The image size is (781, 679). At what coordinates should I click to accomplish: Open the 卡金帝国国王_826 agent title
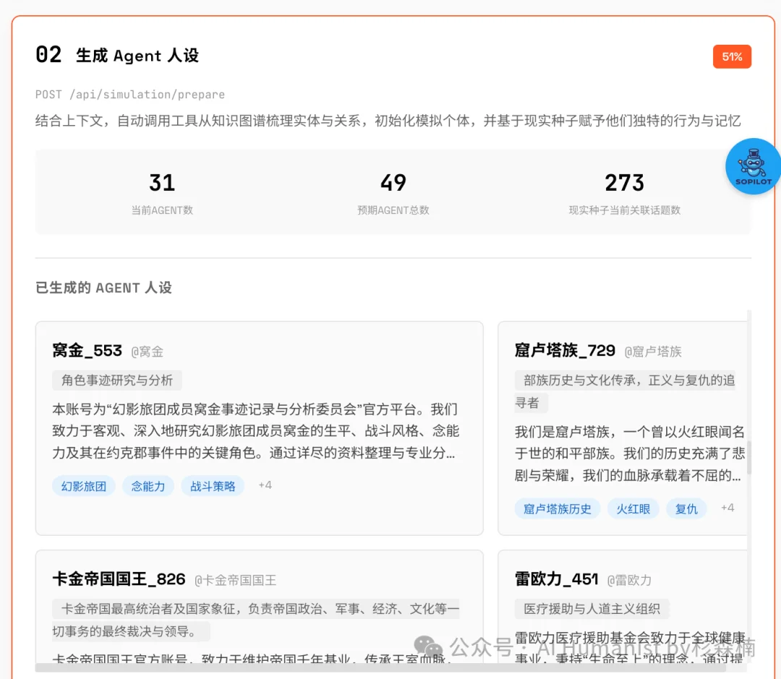point(119,579)
